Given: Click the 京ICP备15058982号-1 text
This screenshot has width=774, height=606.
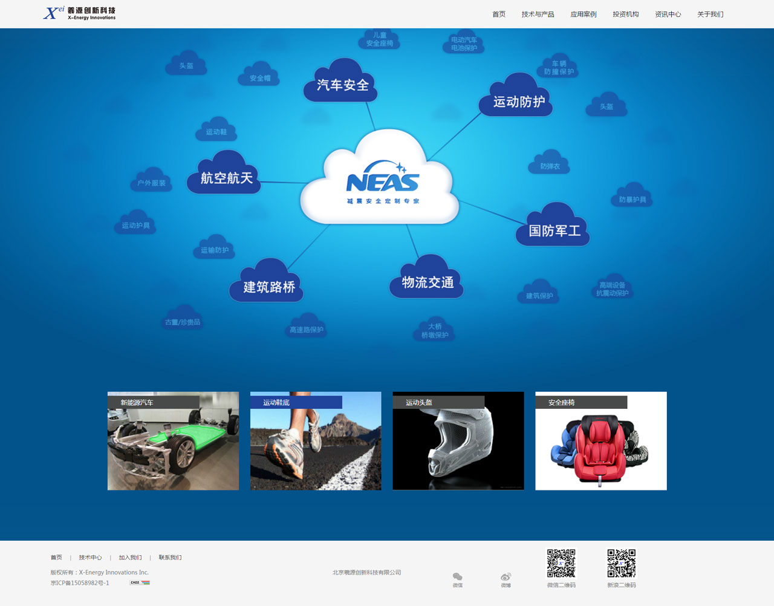Looking at the screenshot, I should coord(80,583).
